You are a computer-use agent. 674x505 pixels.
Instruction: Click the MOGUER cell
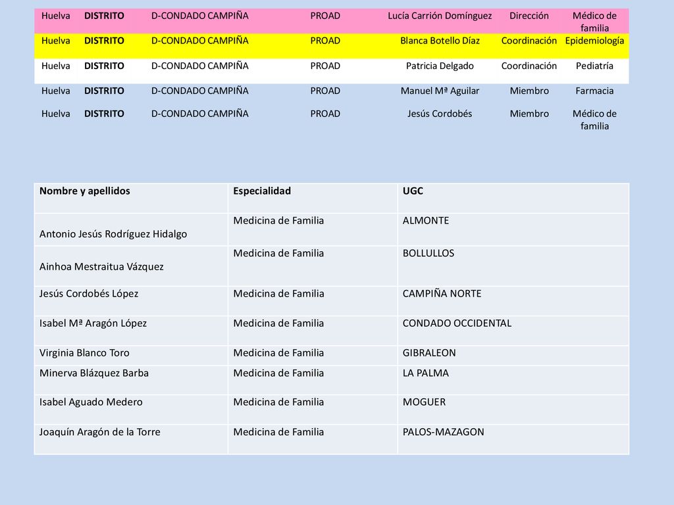point(424,402)
